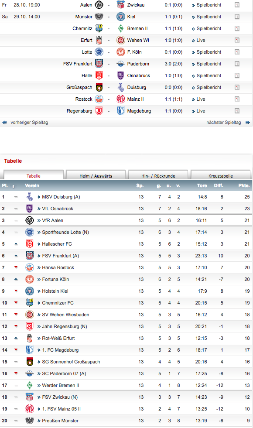Open the info icon for Münster - Kiel

tap(237, 17)
